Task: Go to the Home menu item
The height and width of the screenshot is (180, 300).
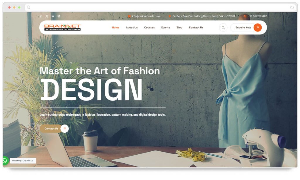Action: [x=115, y=27]
